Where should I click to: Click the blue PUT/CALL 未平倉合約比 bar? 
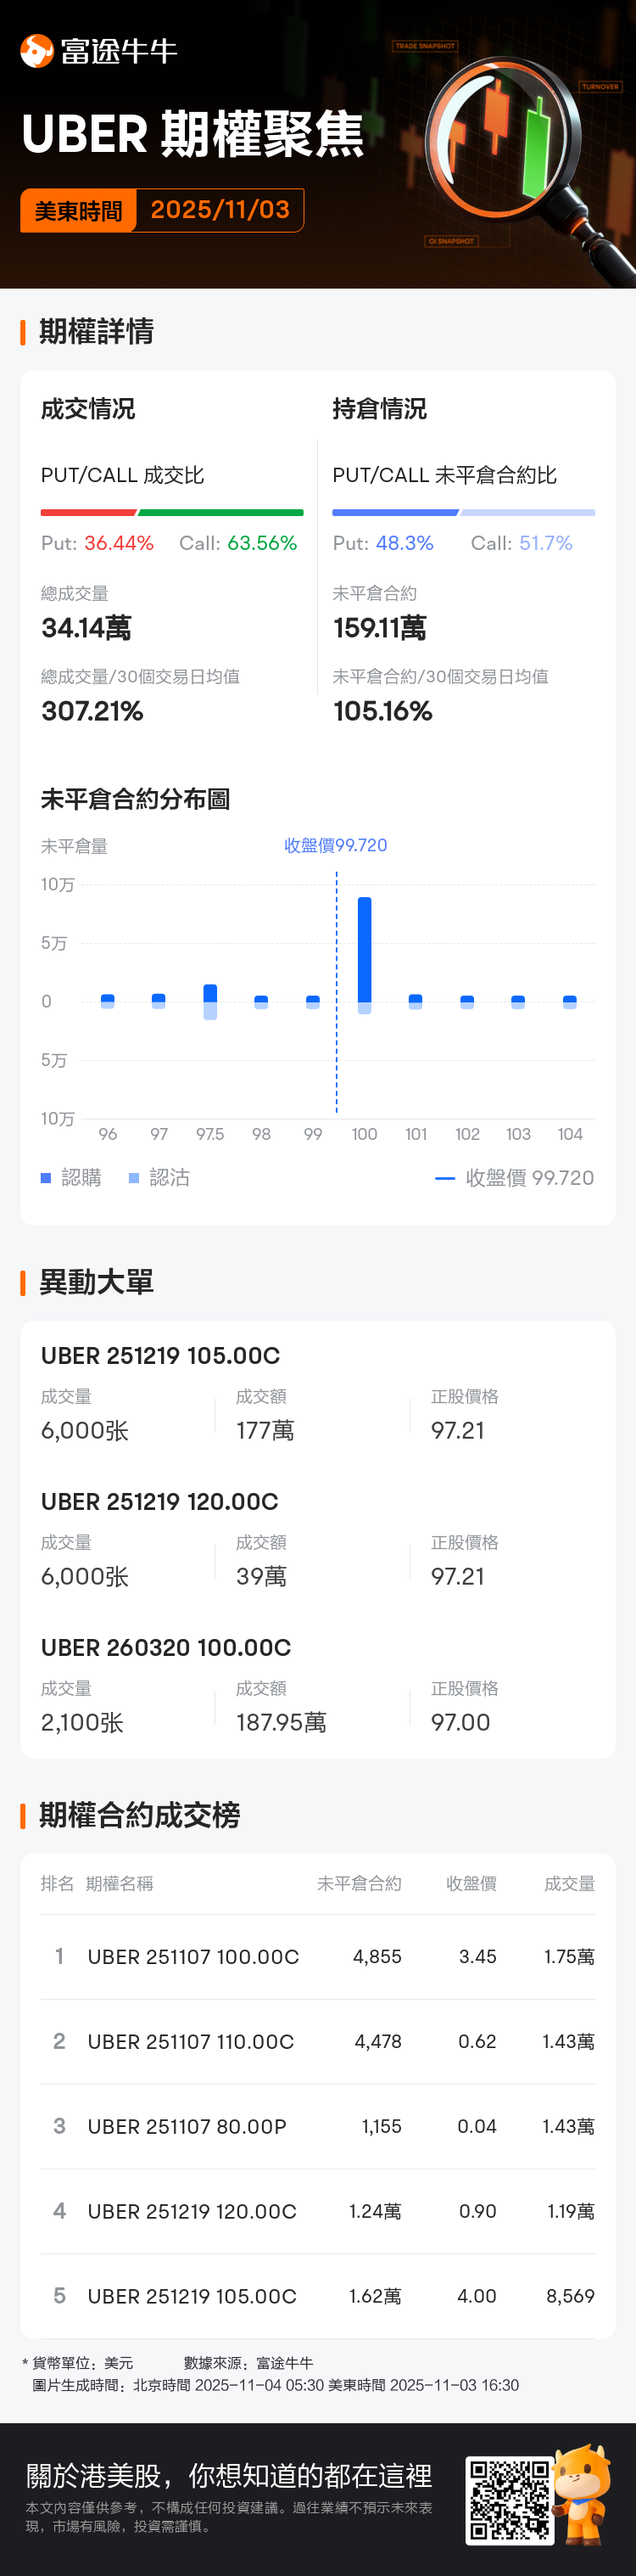point(463,513)
